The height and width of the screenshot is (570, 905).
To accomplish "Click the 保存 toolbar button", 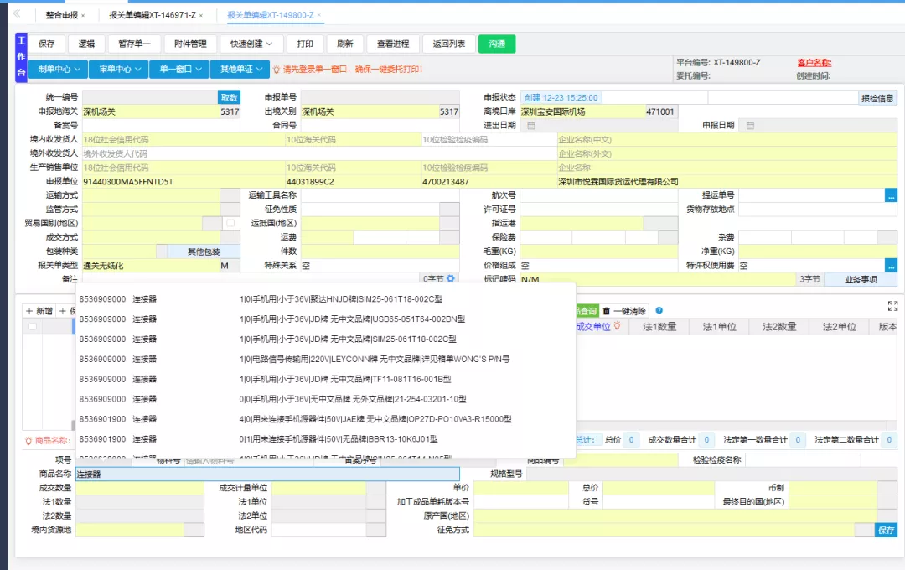I will click(47, 44).
